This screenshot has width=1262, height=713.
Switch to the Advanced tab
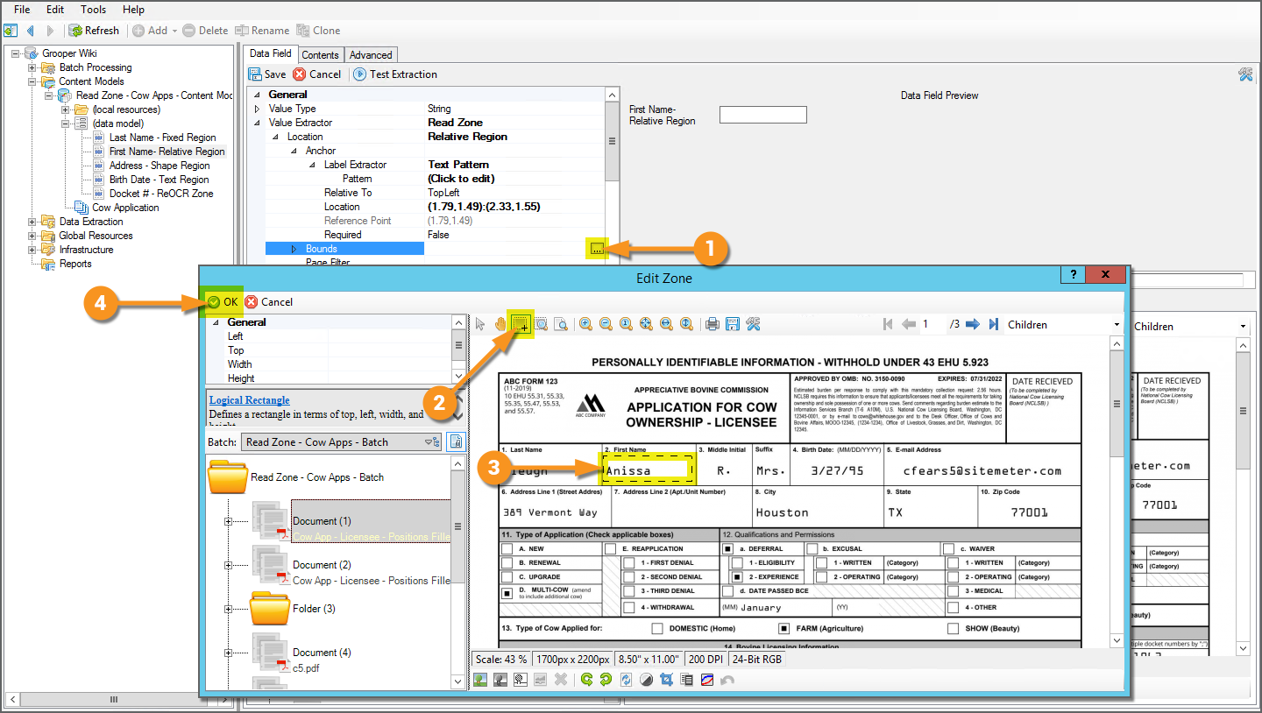tap(371, 55)
